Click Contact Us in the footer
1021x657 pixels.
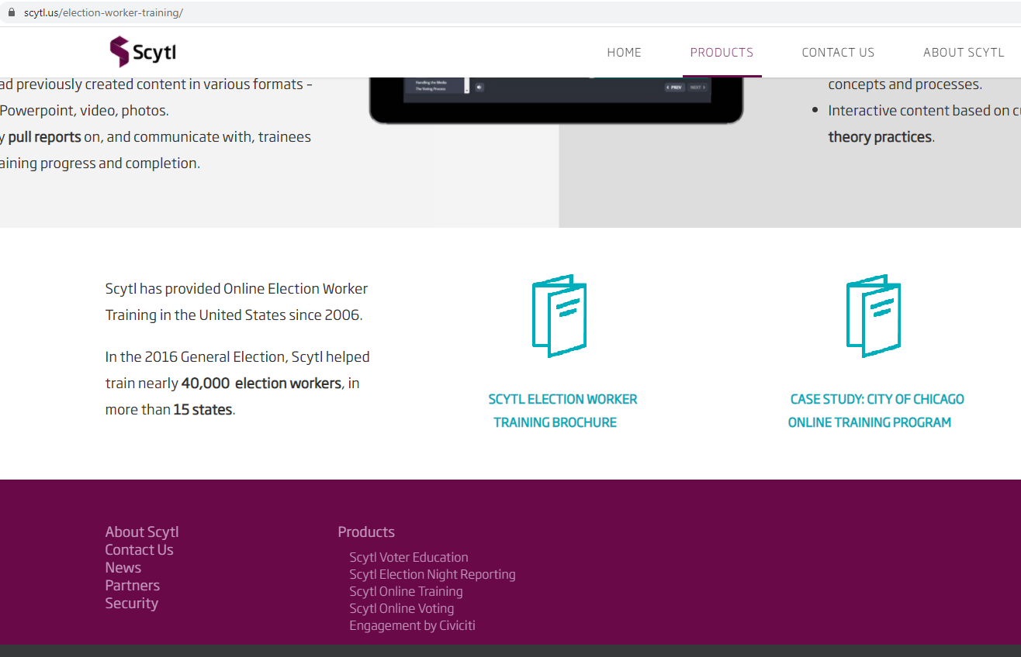[139, 549]
